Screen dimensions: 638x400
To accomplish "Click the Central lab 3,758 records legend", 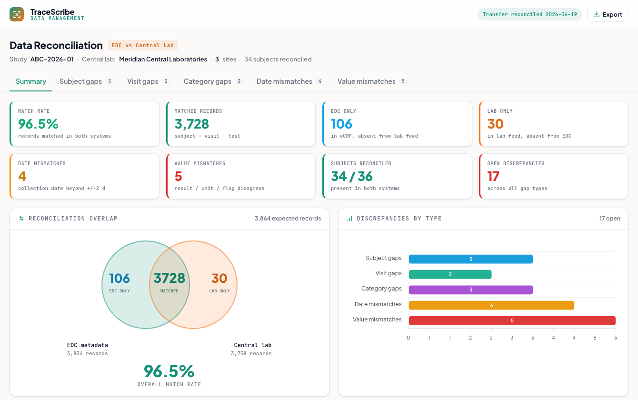I will [x=251, y=349].
